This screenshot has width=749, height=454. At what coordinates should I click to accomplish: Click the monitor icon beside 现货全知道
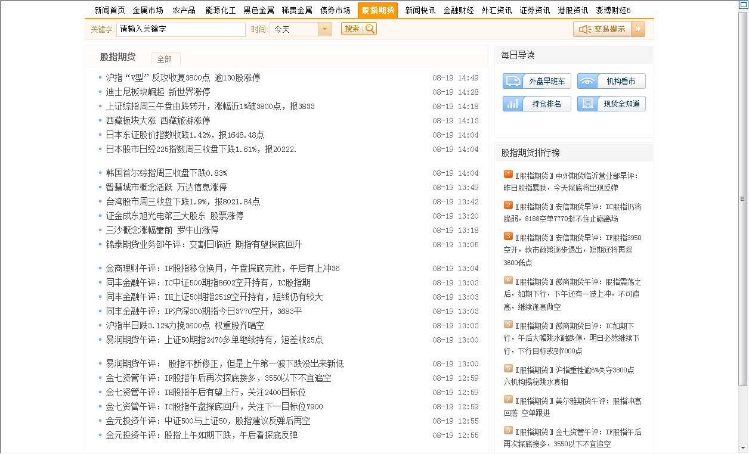coord(587,104)
